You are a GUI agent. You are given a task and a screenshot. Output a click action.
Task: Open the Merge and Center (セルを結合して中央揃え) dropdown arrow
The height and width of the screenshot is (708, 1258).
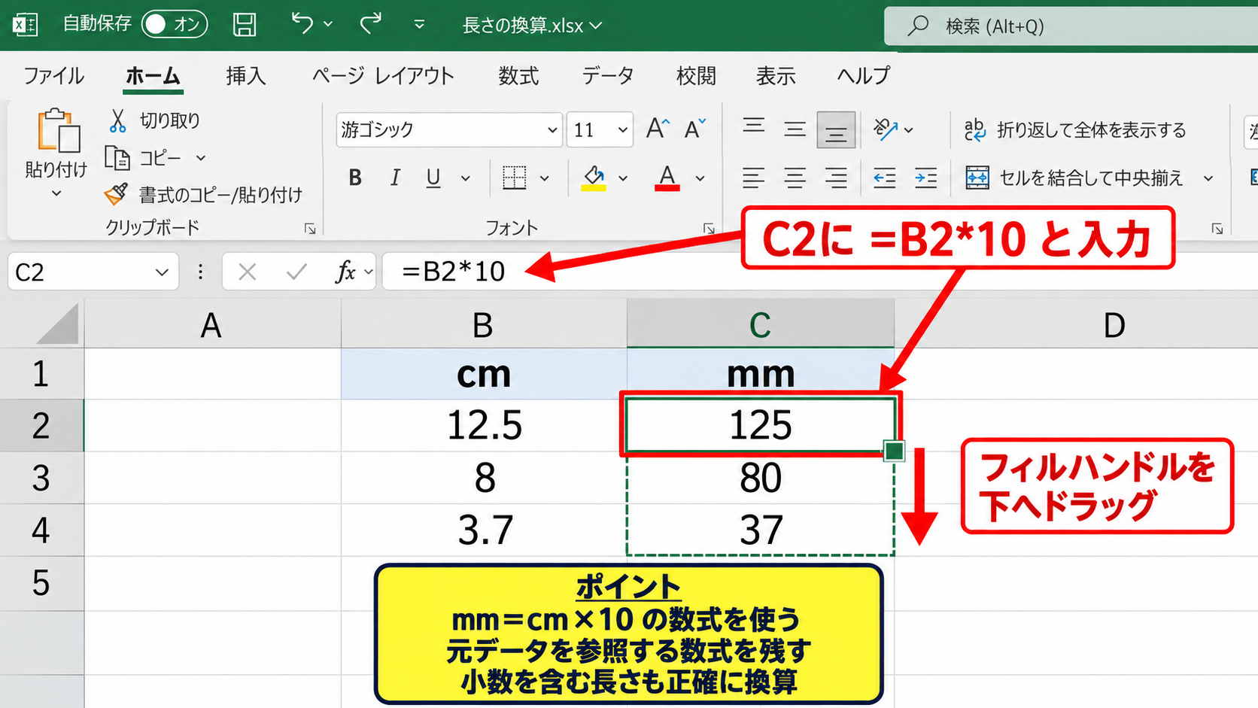pyautogui.click(x=1208, y=178)
